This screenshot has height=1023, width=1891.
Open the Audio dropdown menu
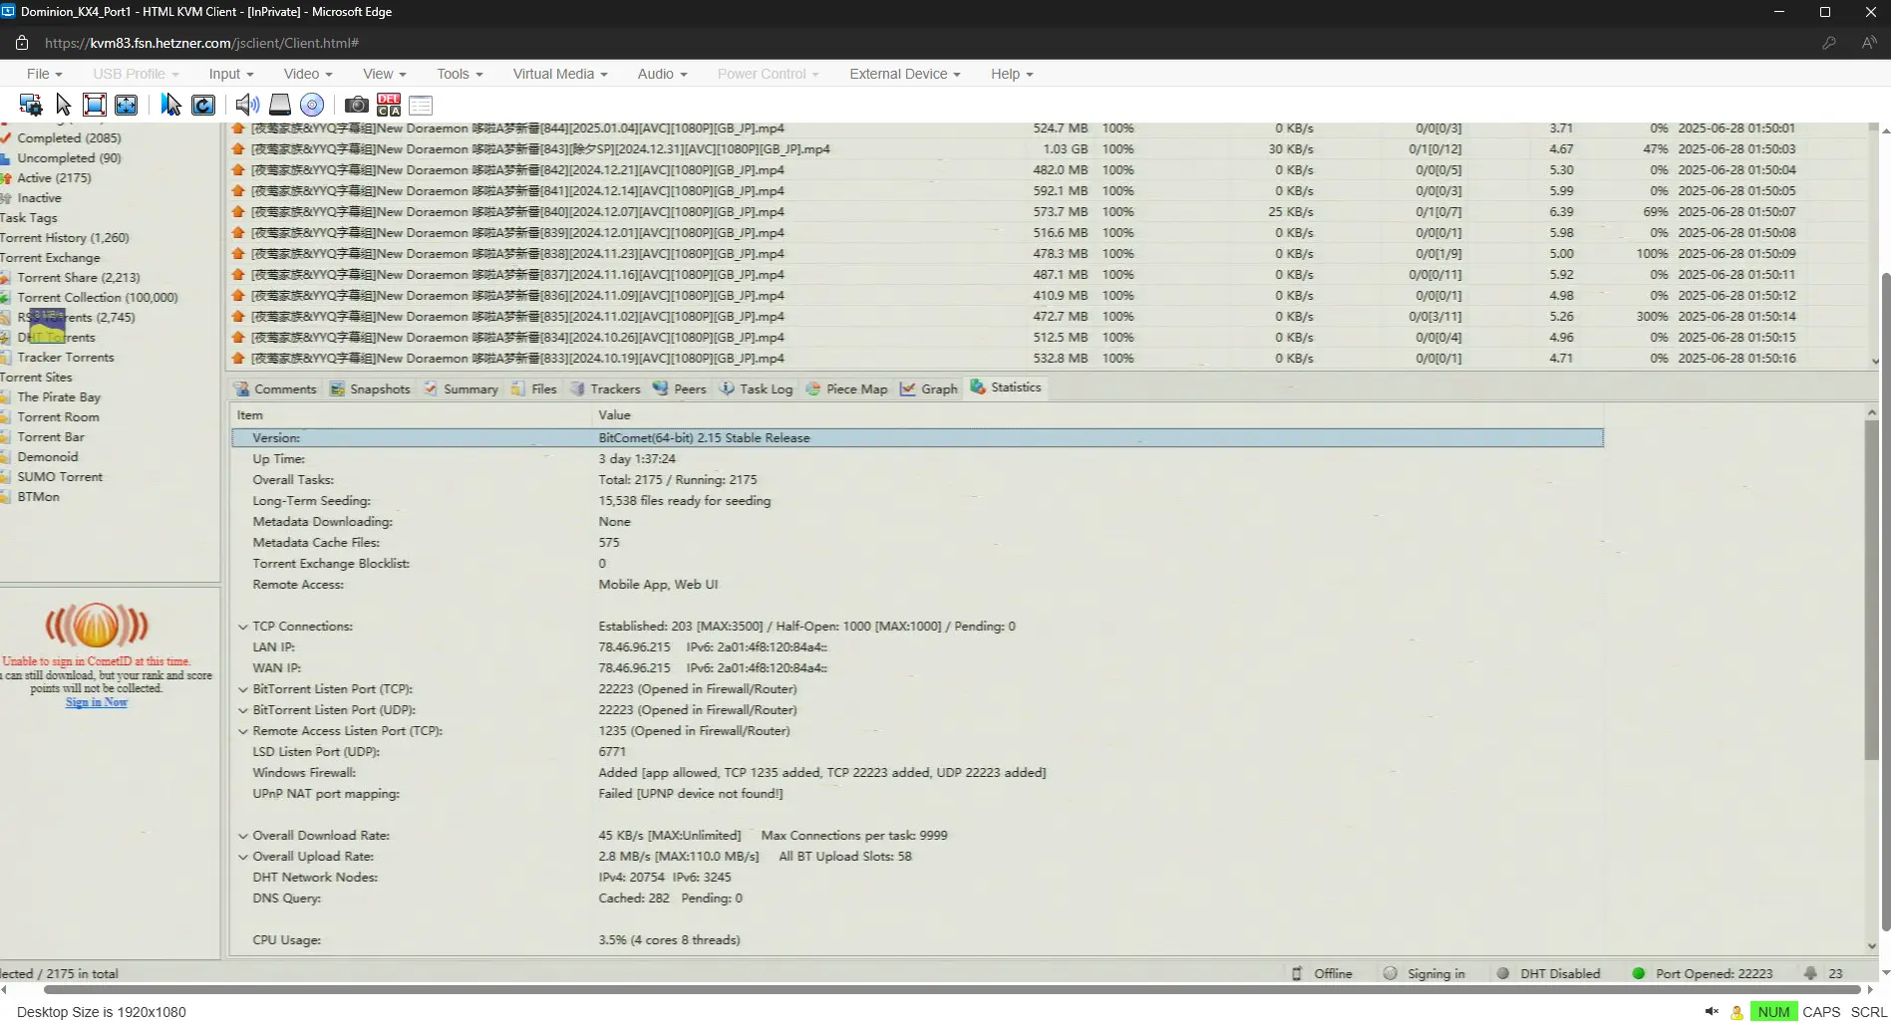[663, 74]
